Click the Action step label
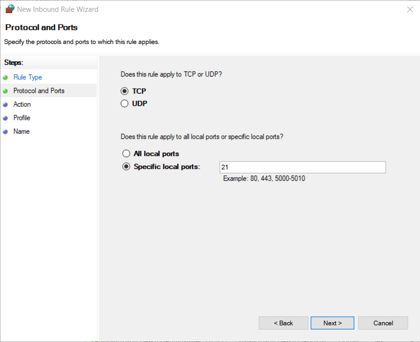 click(x=22, y=105)
